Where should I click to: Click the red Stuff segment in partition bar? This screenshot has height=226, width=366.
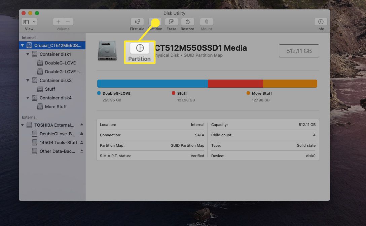[x=235, y=84]
